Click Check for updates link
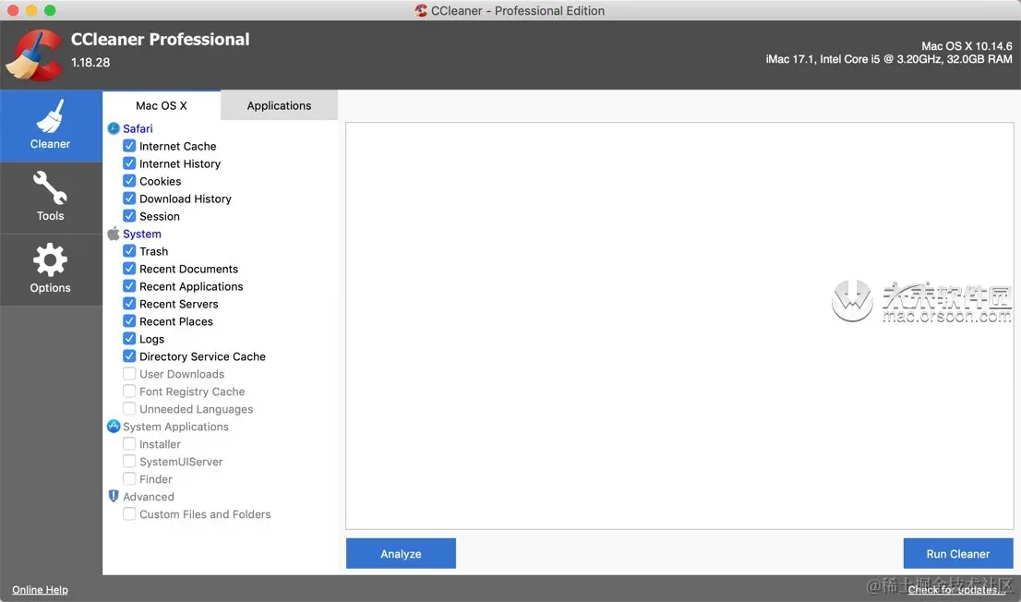This screenshot has width=1021, height=602. 956,590
